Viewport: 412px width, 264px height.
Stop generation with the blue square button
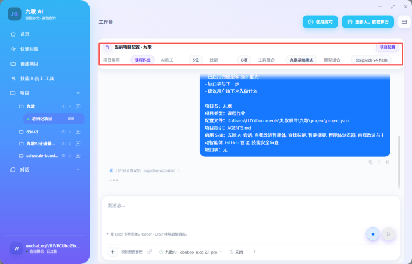click(373, 234)
